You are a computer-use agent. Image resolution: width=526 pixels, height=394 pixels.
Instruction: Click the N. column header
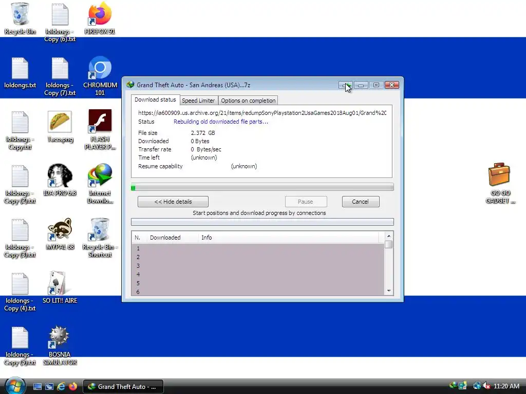[x=139, y=238]
